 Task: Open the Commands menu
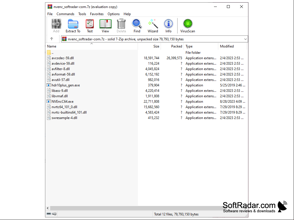click(x=65, y=14)
